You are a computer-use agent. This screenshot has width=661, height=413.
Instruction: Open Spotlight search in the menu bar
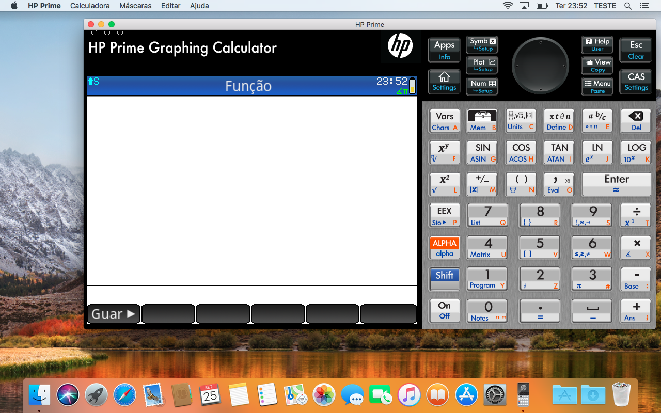(626, 6)
